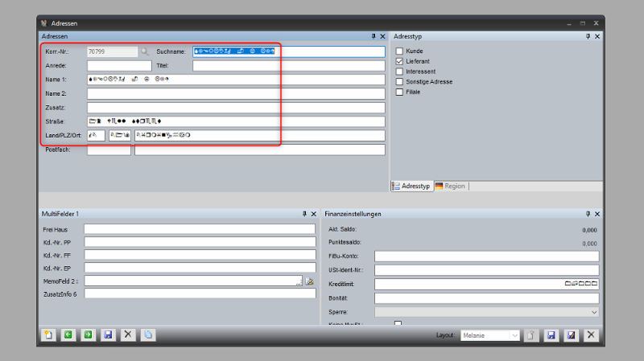Click the Suchname input field
644x361 pixels.
click(x=288, y=51)
